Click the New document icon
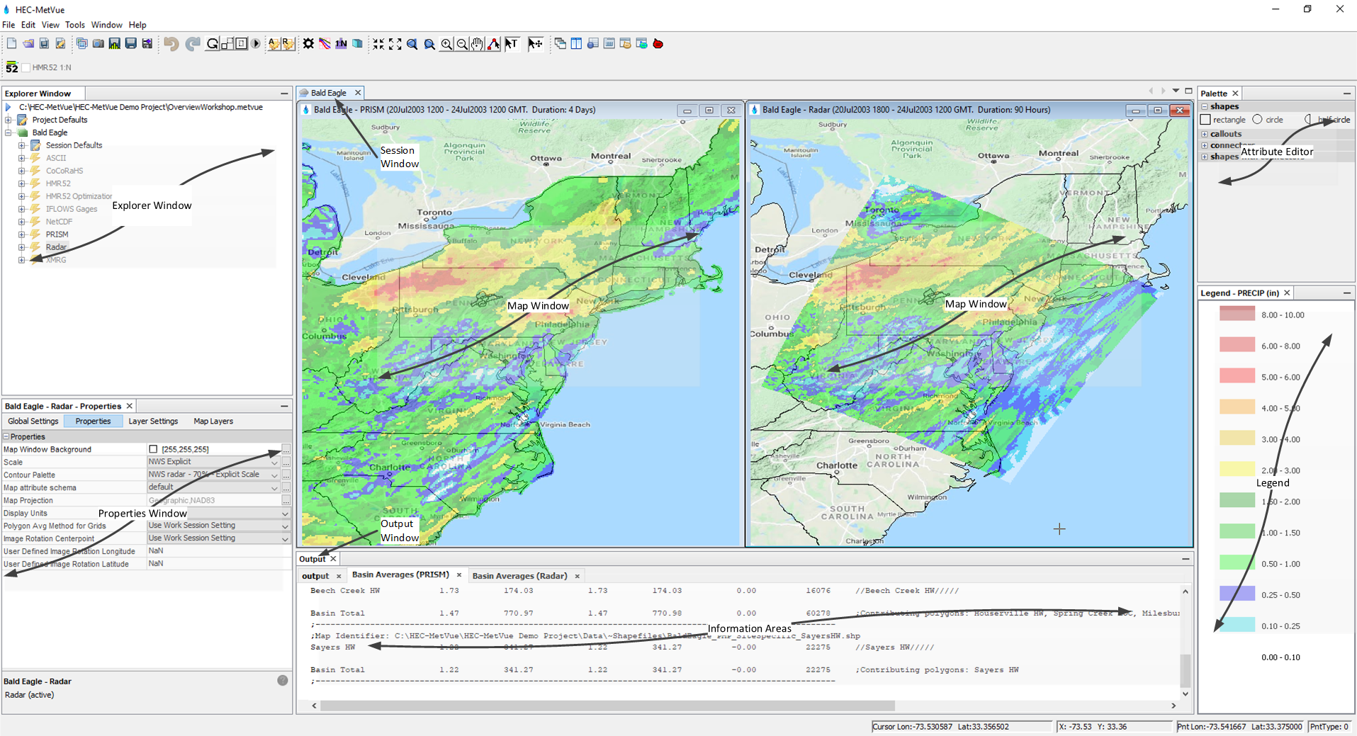 (12, 44)
